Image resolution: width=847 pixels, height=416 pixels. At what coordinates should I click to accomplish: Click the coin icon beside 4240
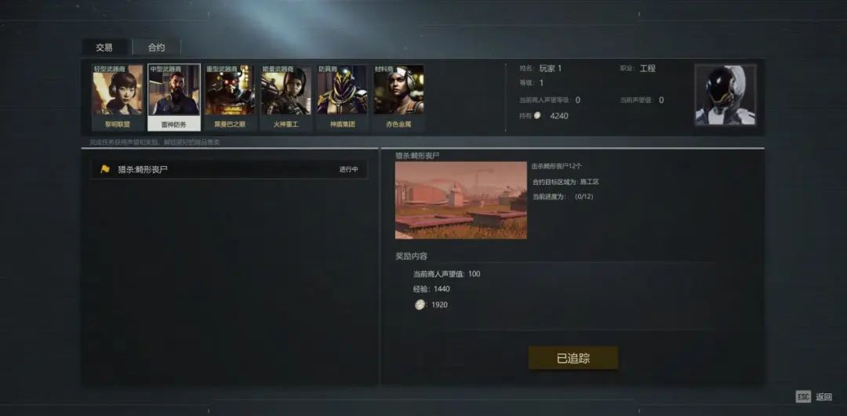point(537,115)
